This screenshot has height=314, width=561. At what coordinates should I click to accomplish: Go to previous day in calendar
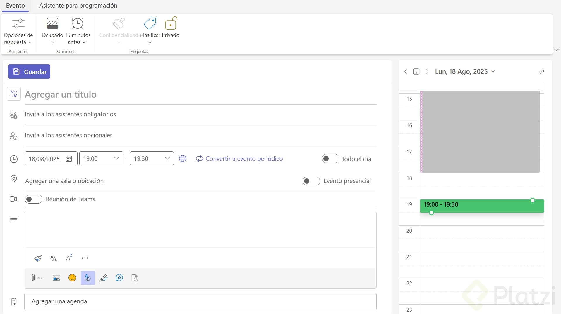click(406, 71)
